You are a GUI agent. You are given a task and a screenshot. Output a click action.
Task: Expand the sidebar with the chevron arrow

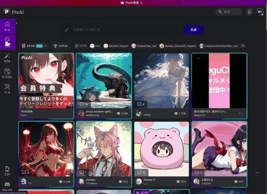16,23
